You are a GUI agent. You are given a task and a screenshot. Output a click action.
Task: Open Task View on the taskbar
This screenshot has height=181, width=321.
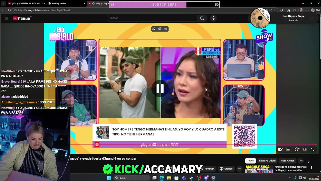pyautogui.click(x=154, y=178)
